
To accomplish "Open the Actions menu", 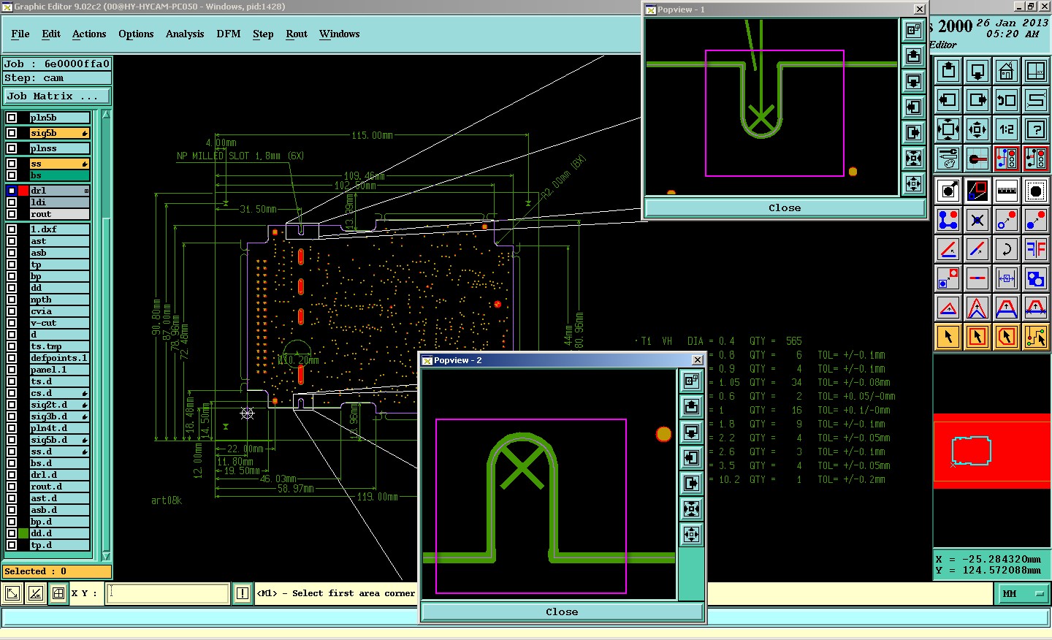I will click(89, 34).
